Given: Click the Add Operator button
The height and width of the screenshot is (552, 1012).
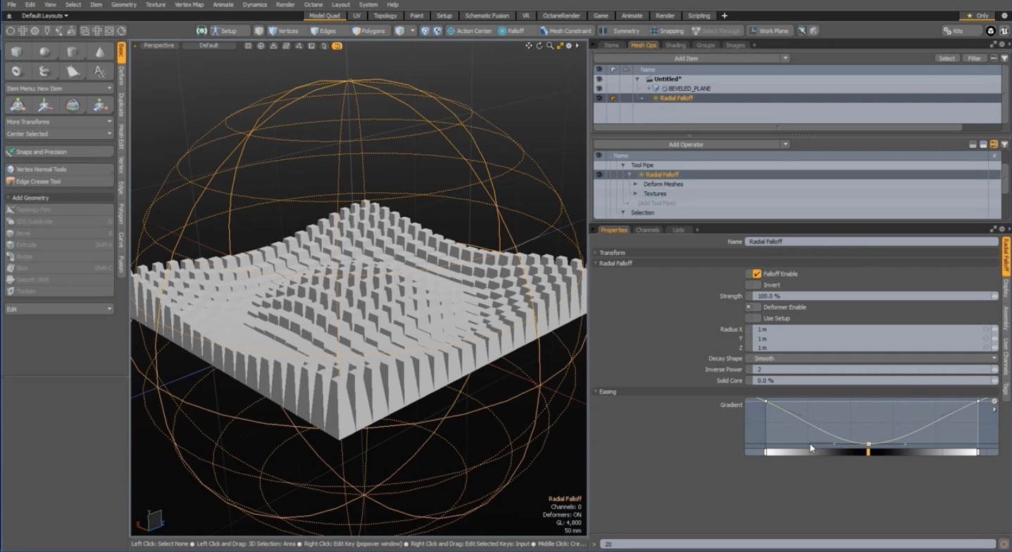Looking at the screenshot, I should [686, 144].
